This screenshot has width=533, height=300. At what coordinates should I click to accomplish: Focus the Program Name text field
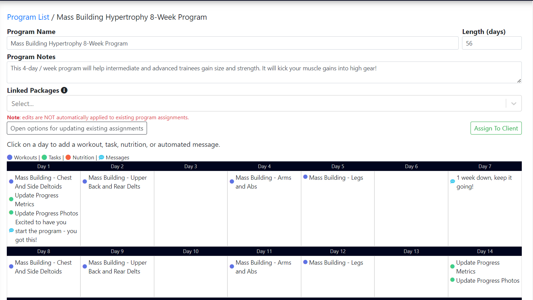pos(233,43)
